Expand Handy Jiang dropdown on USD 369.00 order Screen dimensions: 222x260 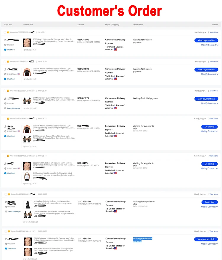coord(200,32)
